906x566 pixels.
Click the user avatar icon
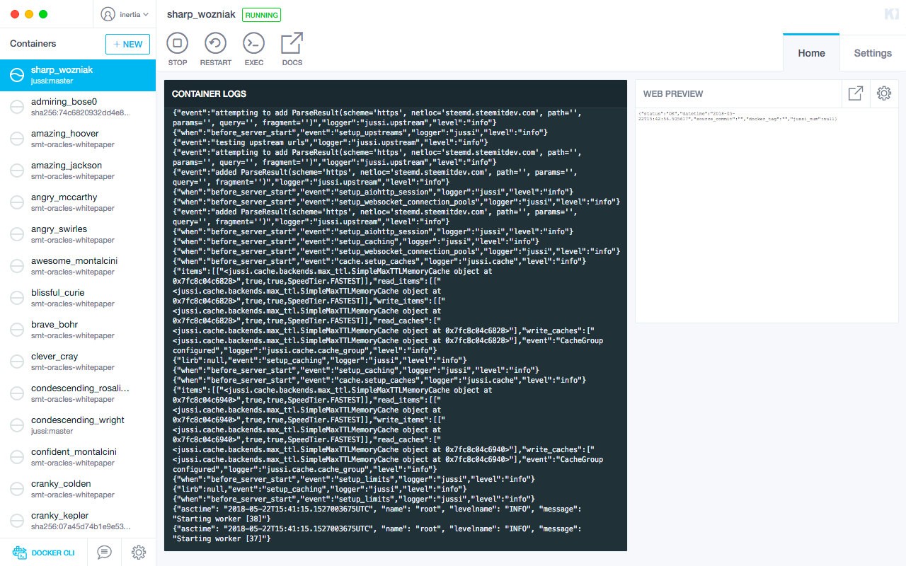(x=108, y=14)
